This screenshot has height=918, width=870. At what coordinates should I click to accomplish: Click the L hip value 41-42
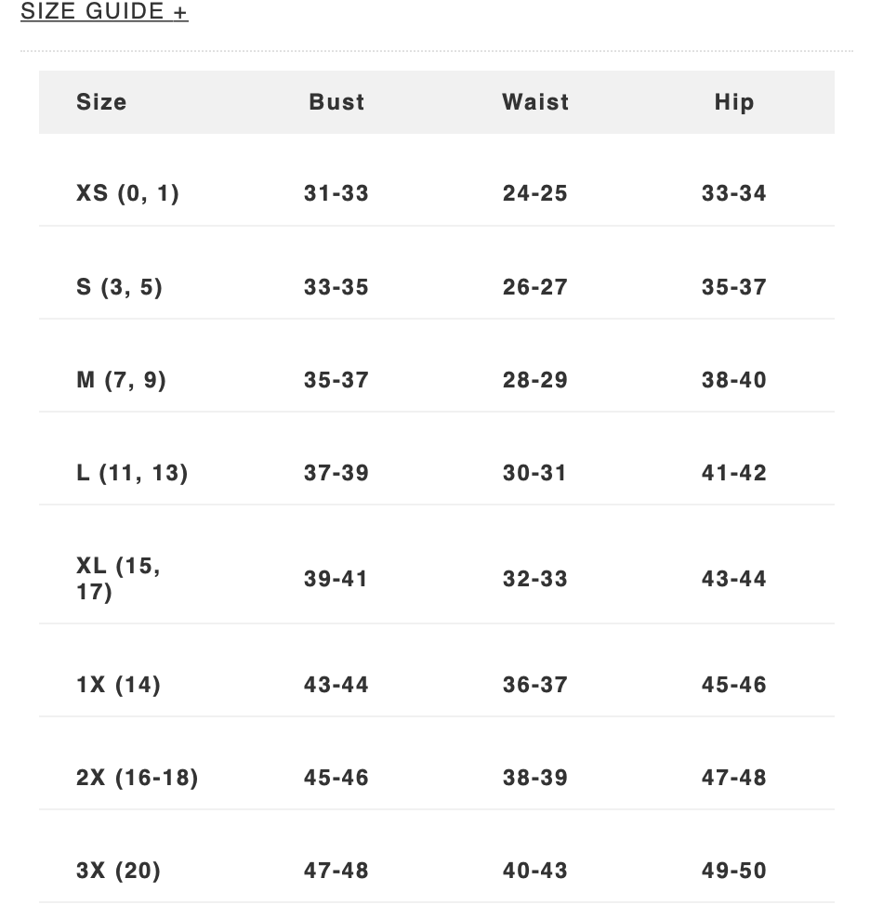click(x=734, y=473)
